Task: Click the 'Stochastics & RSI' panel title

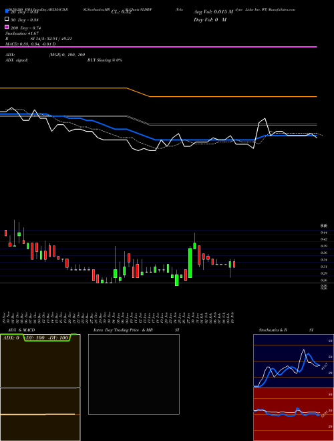Action: tap(286, 330)
